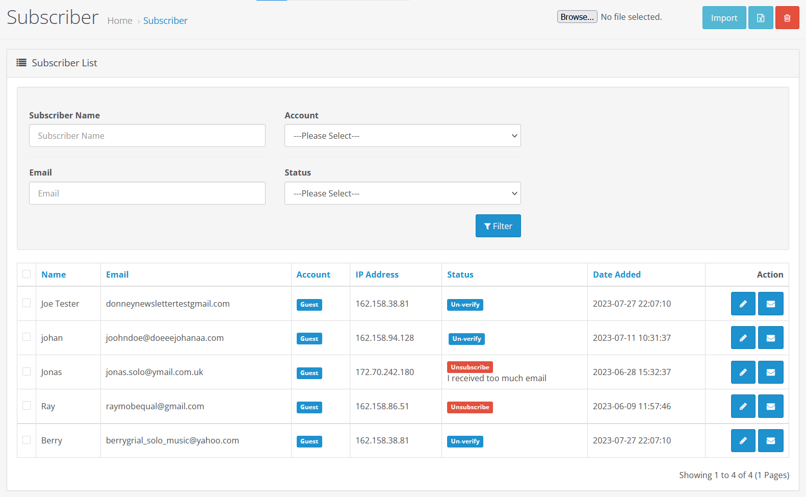
Task: Click the export spreadsheet file icon
Action: click(x=760, y=18)
